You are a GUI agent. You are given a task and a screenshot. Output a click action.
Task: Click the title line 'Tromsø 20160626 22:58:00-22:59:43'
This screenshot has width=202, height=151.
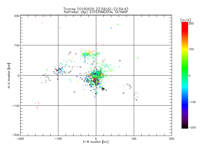pyautogui.click(x=96, y=9)
